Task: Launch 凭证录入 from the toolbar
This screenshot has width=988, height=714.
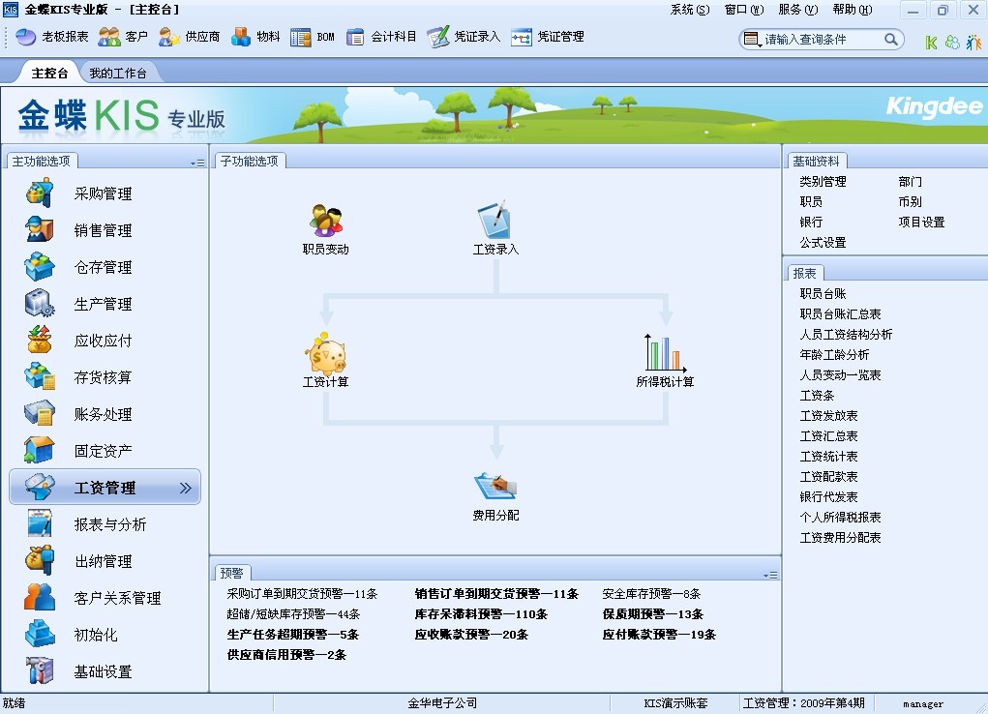Action: (464, 37)
